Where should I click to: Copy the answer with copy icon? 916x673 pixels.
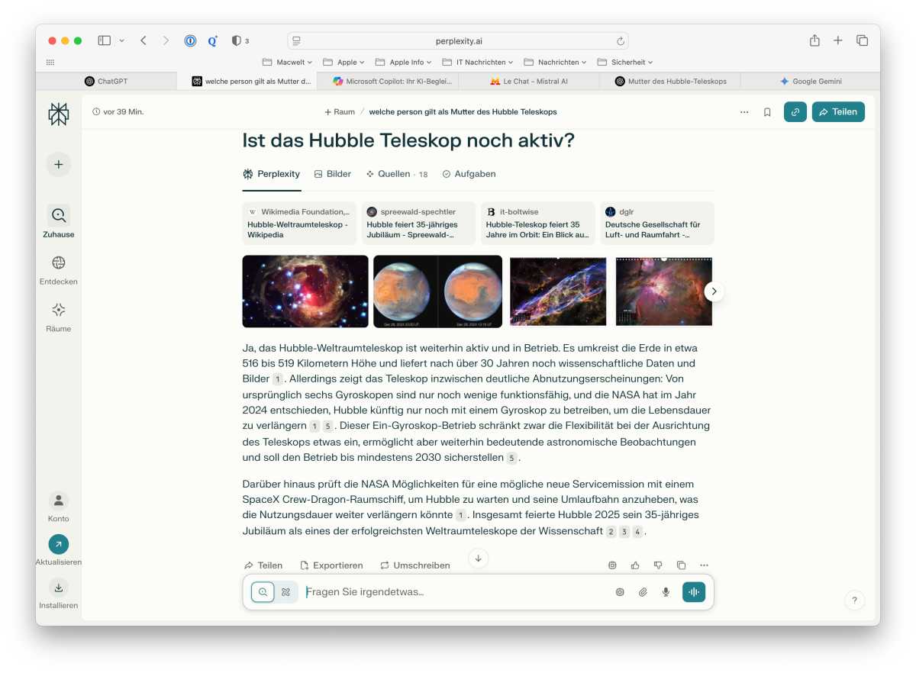681,565
